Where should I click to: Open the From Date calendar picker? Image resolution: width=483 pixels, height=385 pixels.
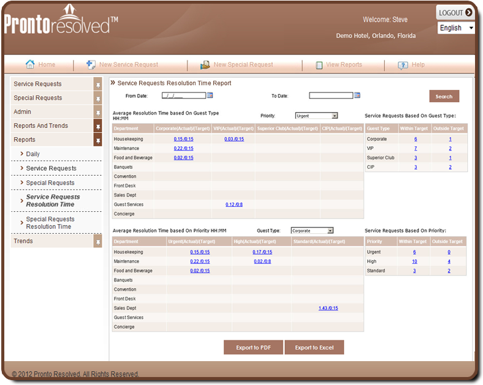coord(210,95)
